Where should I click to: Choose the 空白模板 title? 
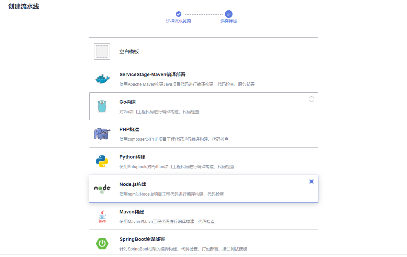pyautogui.click(x=129, y=51)
